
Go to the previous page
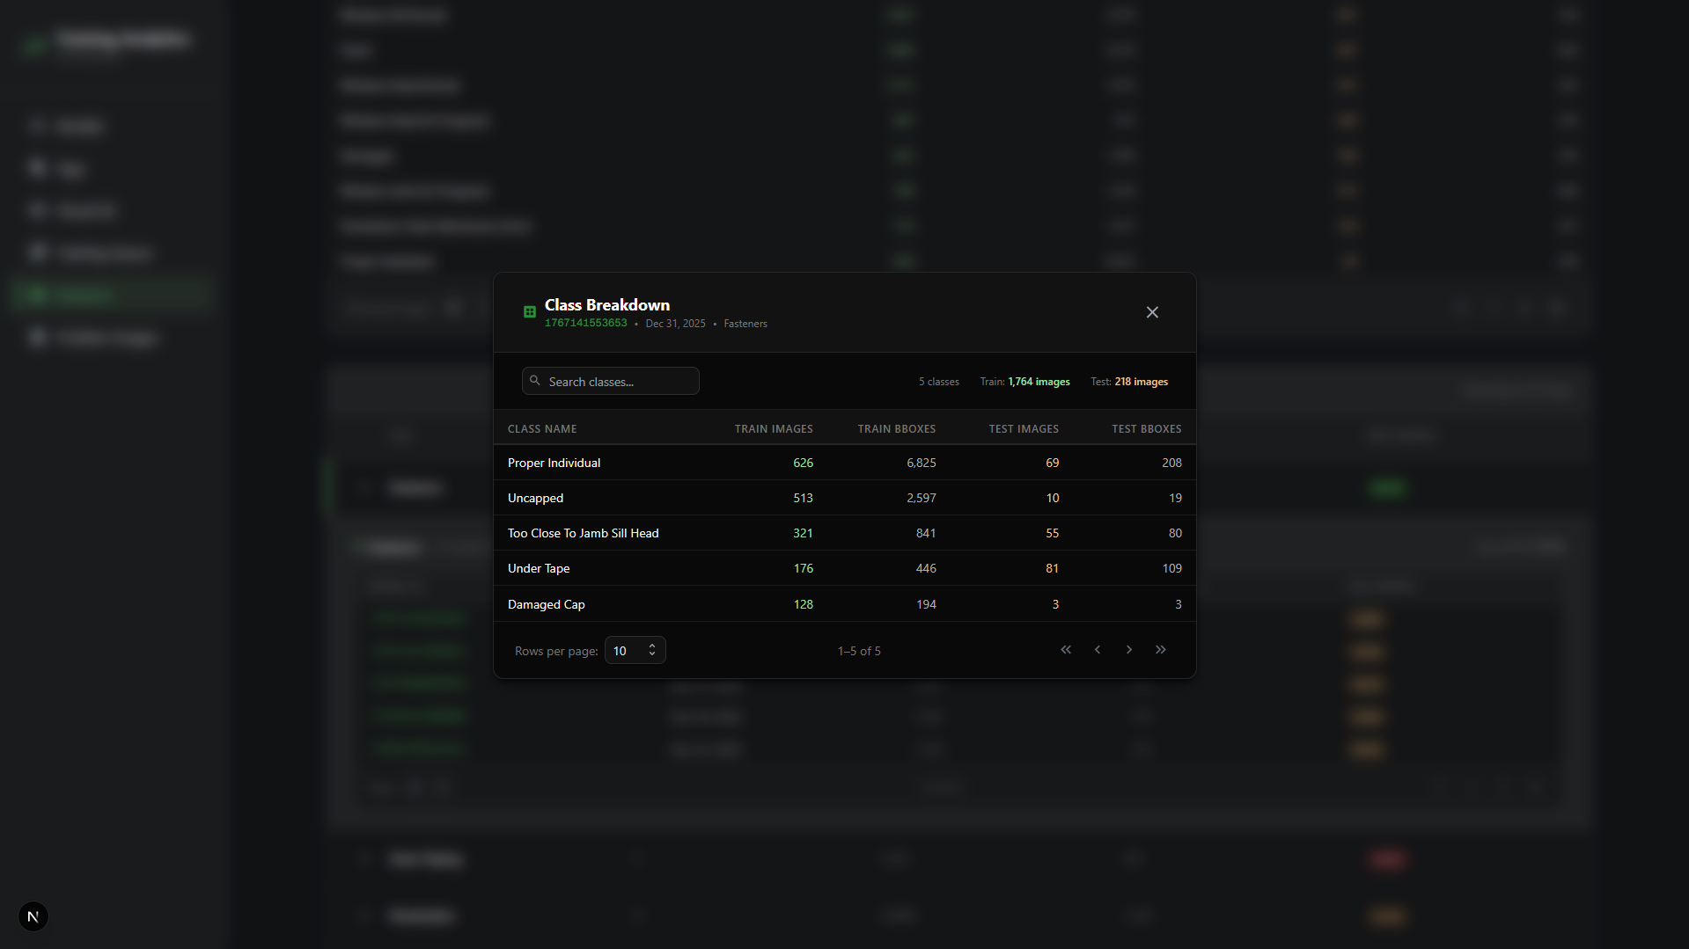click(x=1098, y=650)
